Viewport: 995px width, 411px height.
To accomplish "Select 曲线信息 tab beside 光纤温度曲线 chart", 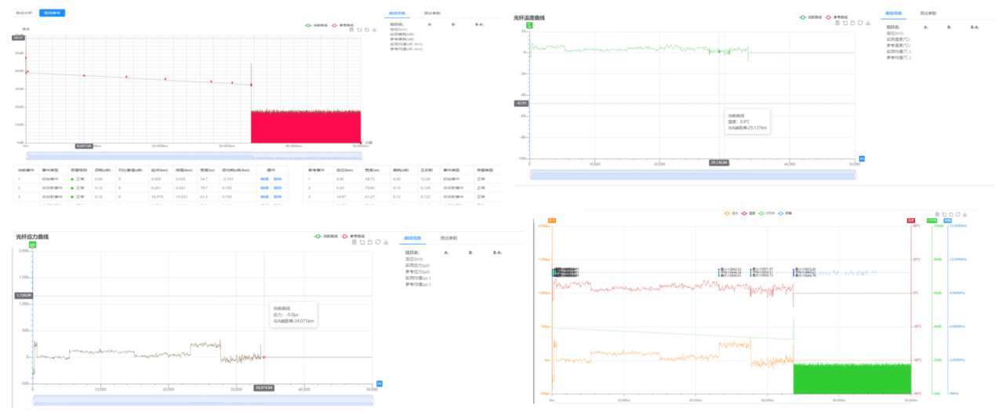I will pos(893,13).
